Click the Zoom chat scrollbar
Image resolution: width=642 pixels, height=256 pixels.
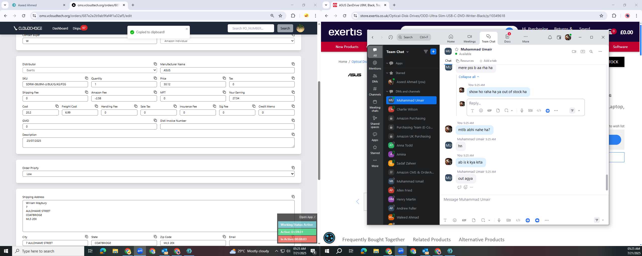607,182
